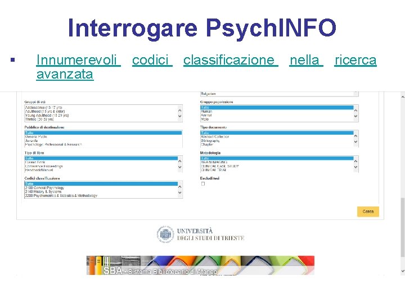The height and width of the screenshot is (303, 405).
Task: Tick the Escludi tesi checkbox
Action: (x=203, y=183)
